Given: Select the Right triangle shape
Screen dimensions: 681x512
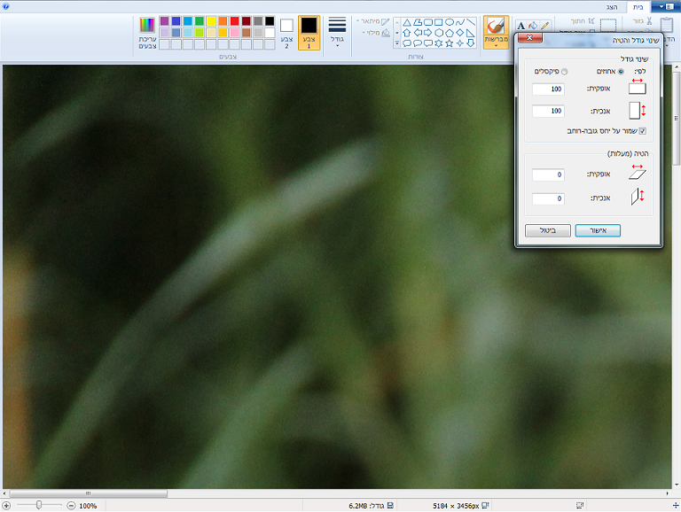Looking at the screenshot, I should (471, 33).
